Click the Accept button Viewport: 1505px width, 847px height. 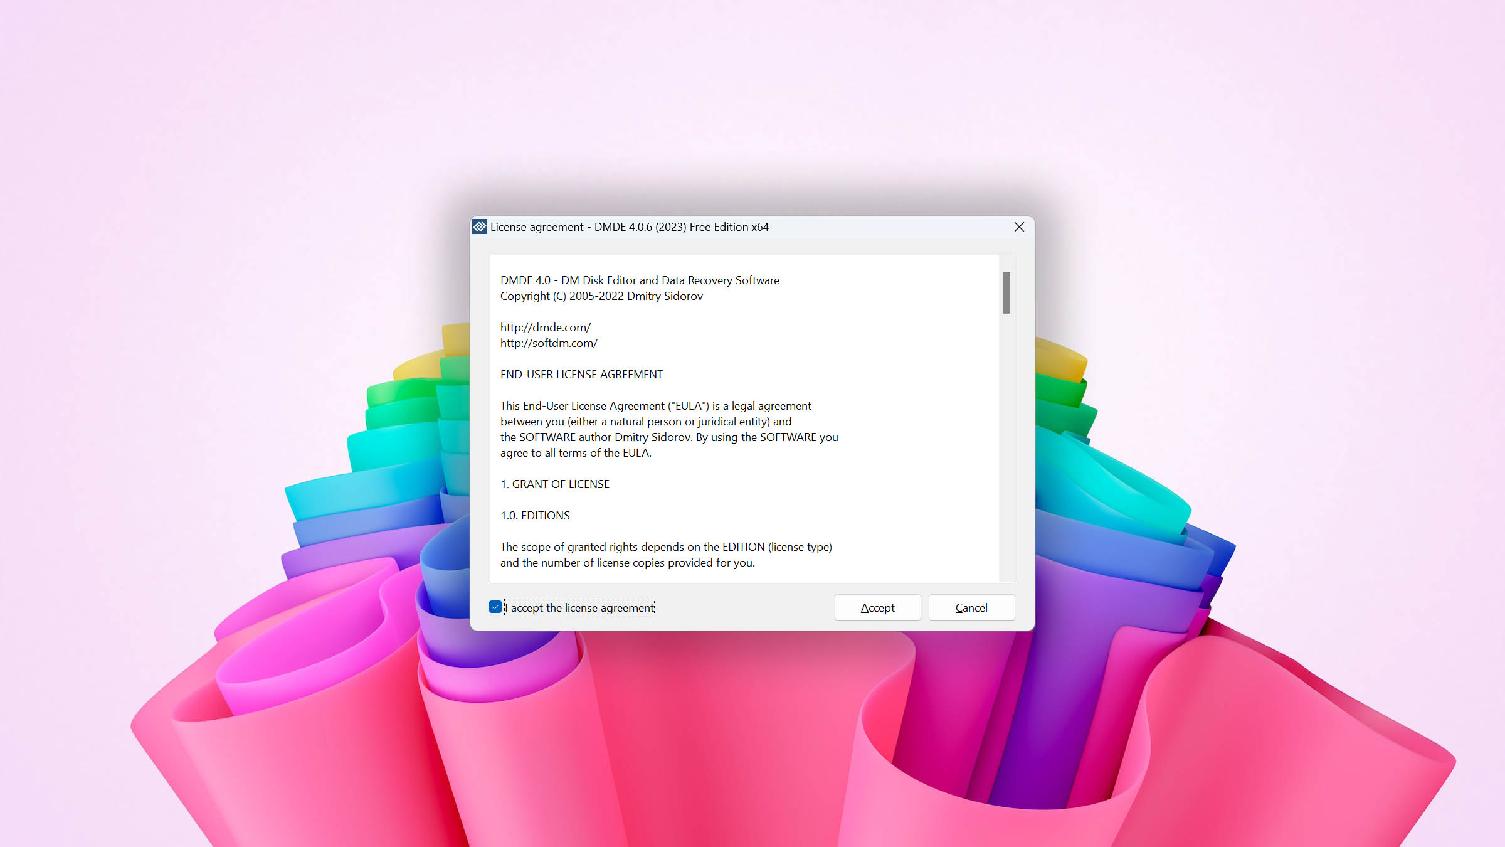tap(877, 607)
